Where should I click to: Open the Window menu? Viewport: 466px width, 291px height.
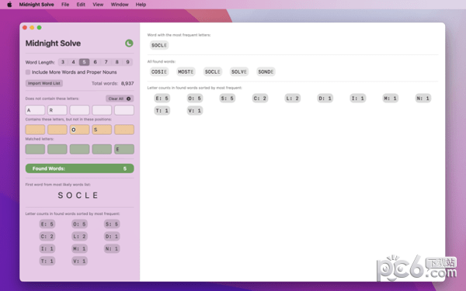120,5
